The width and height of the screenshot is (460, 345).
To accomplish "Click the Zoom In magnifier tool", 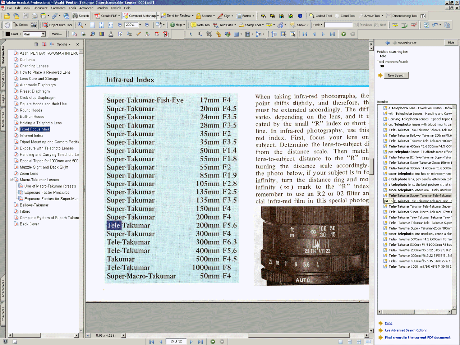I will (80, 25).
